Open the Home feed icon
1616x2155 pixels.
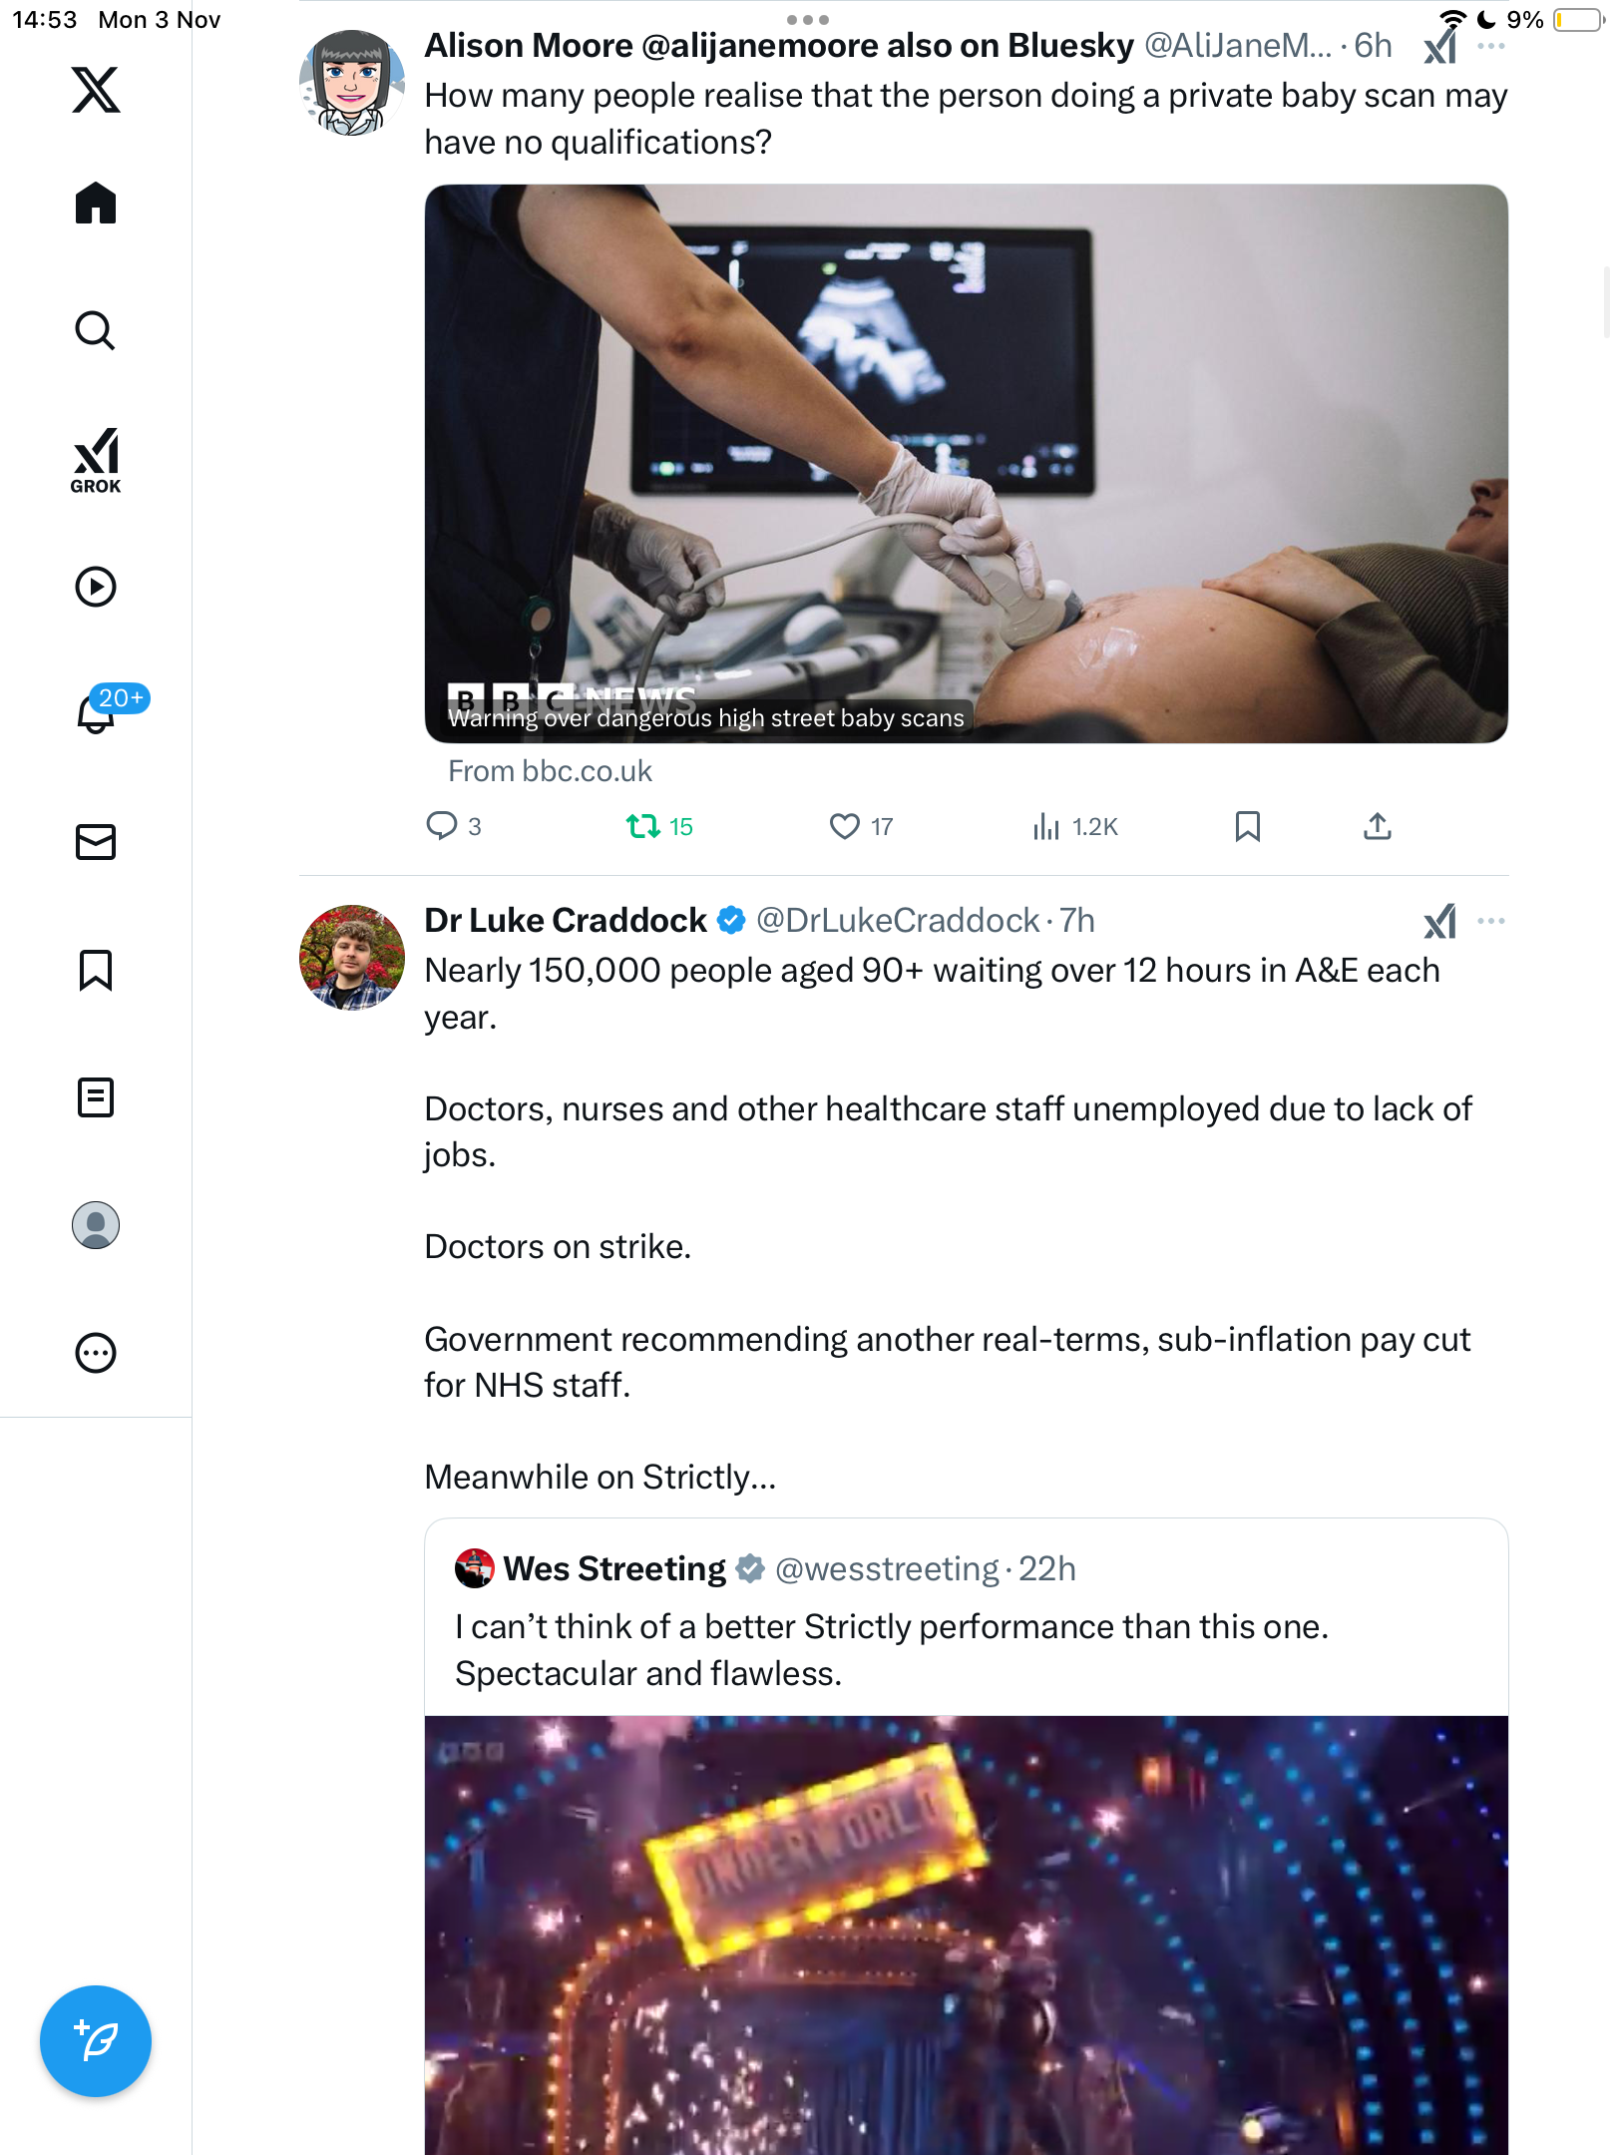[96, 204]
